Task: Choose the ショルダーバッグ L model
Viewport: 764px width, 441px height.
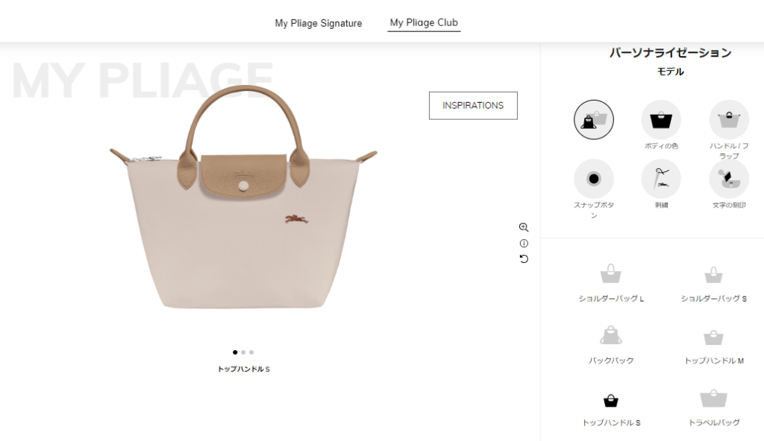Action: (611, 283)
